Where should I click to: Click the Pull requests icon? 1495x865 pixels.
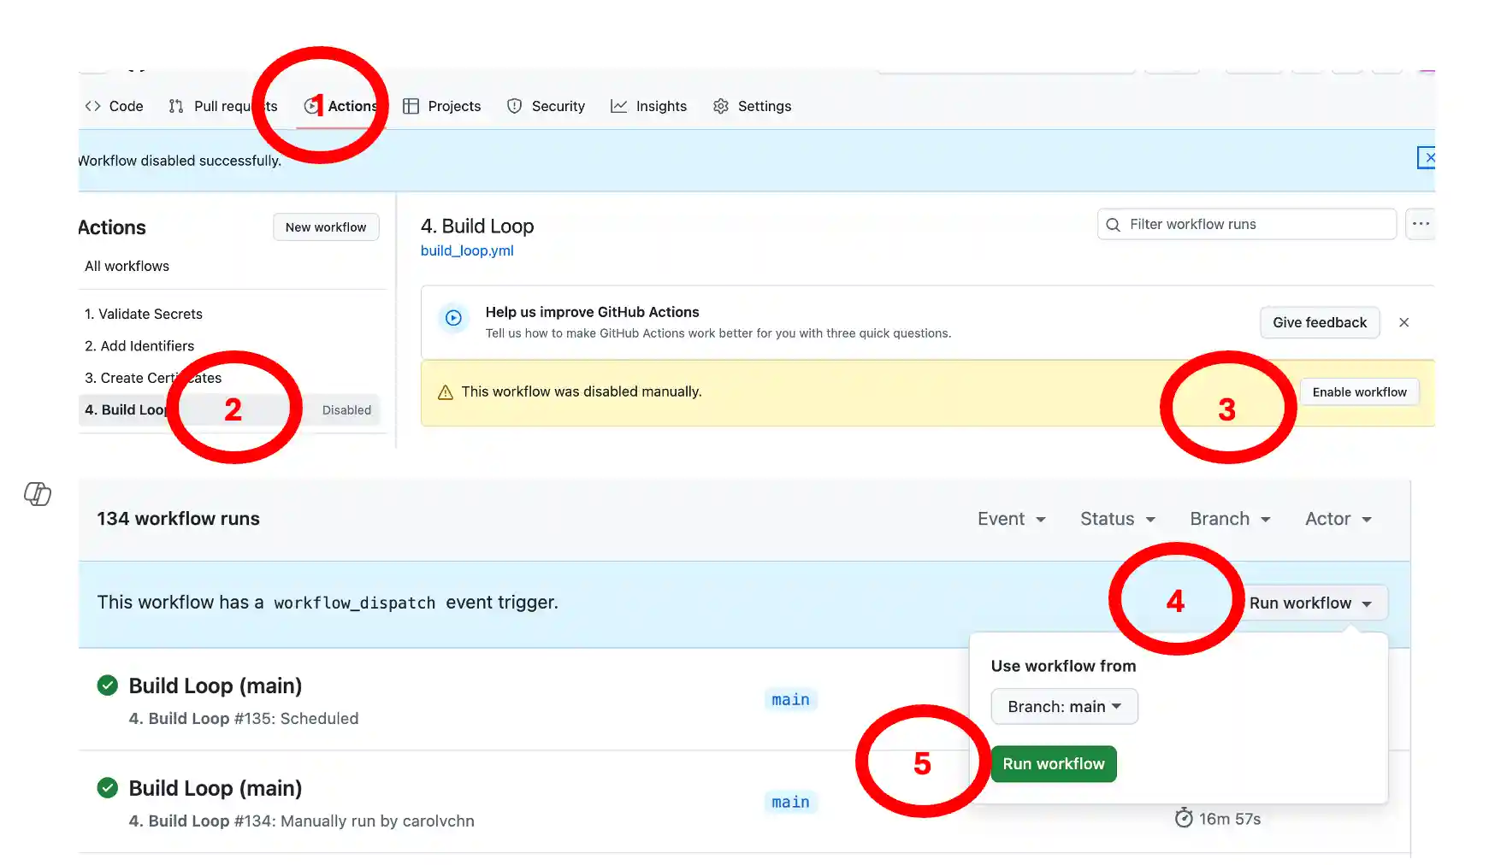point(176,106)
